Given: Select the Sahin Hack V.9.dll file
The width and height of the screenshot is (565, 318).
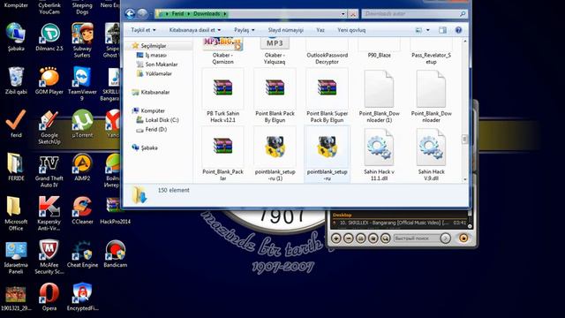Looking at the screenshot, I should click(431, 155).
